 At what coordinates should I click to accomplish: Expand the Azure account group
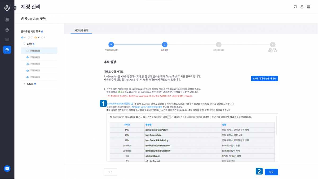click(24, 84)
